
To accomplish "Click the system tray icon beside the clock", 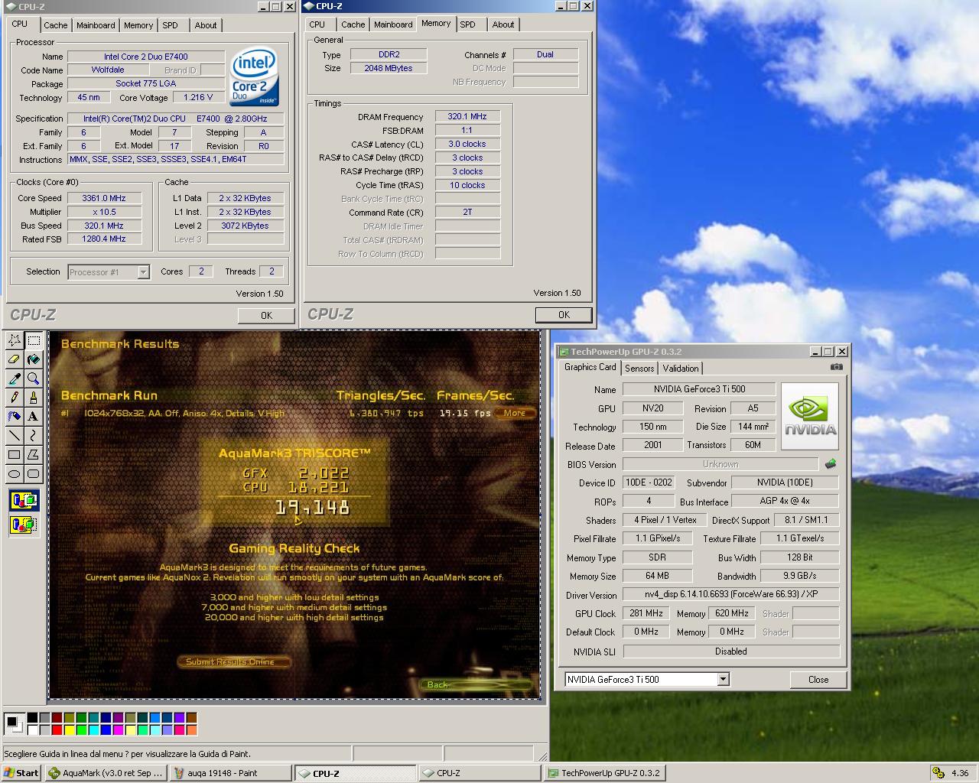I will tap(938, 773).
